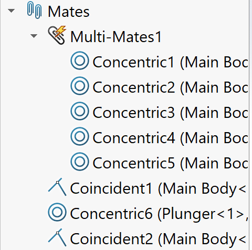252x250 pixels.
Task: Click the Concentric5 mate icon
Action: (80, 162)
